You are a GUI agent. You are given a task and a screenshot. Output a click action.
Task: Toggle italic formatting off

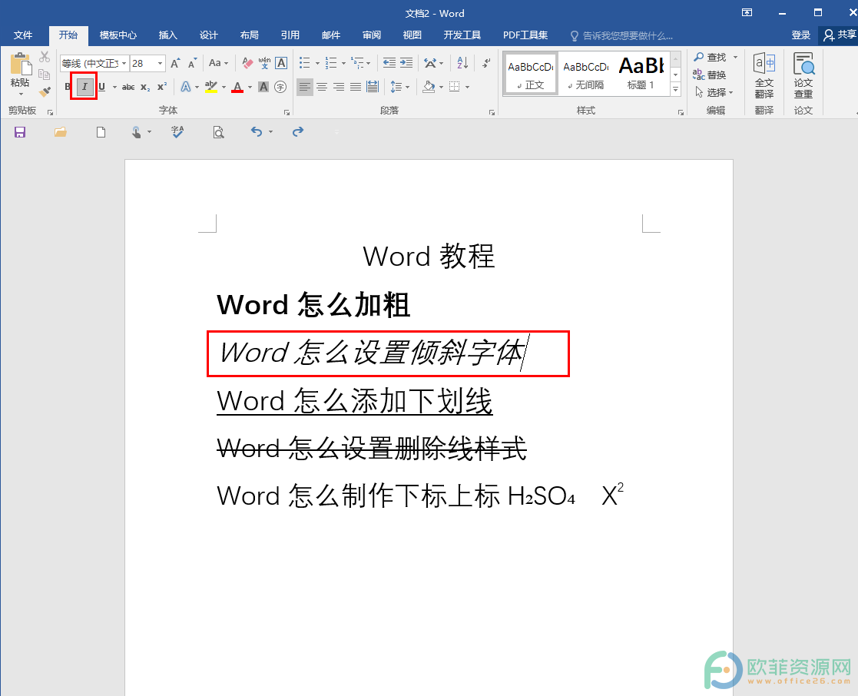pos(84,87)
